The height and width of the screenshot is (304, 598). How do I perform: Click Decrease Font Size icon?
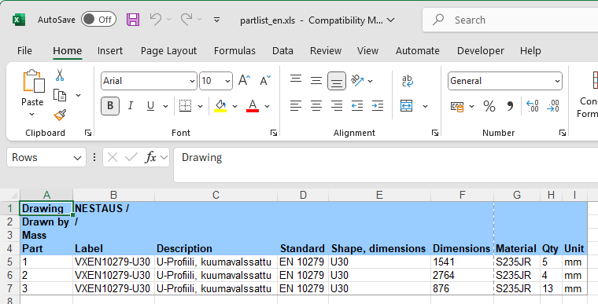click(x=265, y=80)
